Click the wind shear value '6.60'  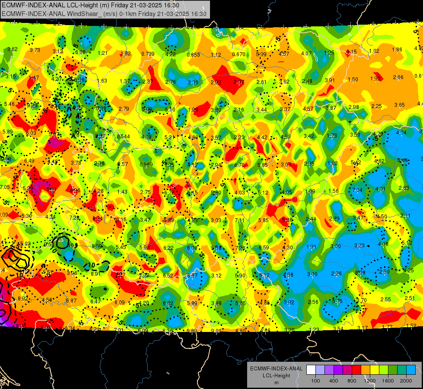click(x=241, y=331)
